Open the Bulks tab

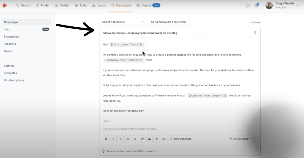pos(81,5)
